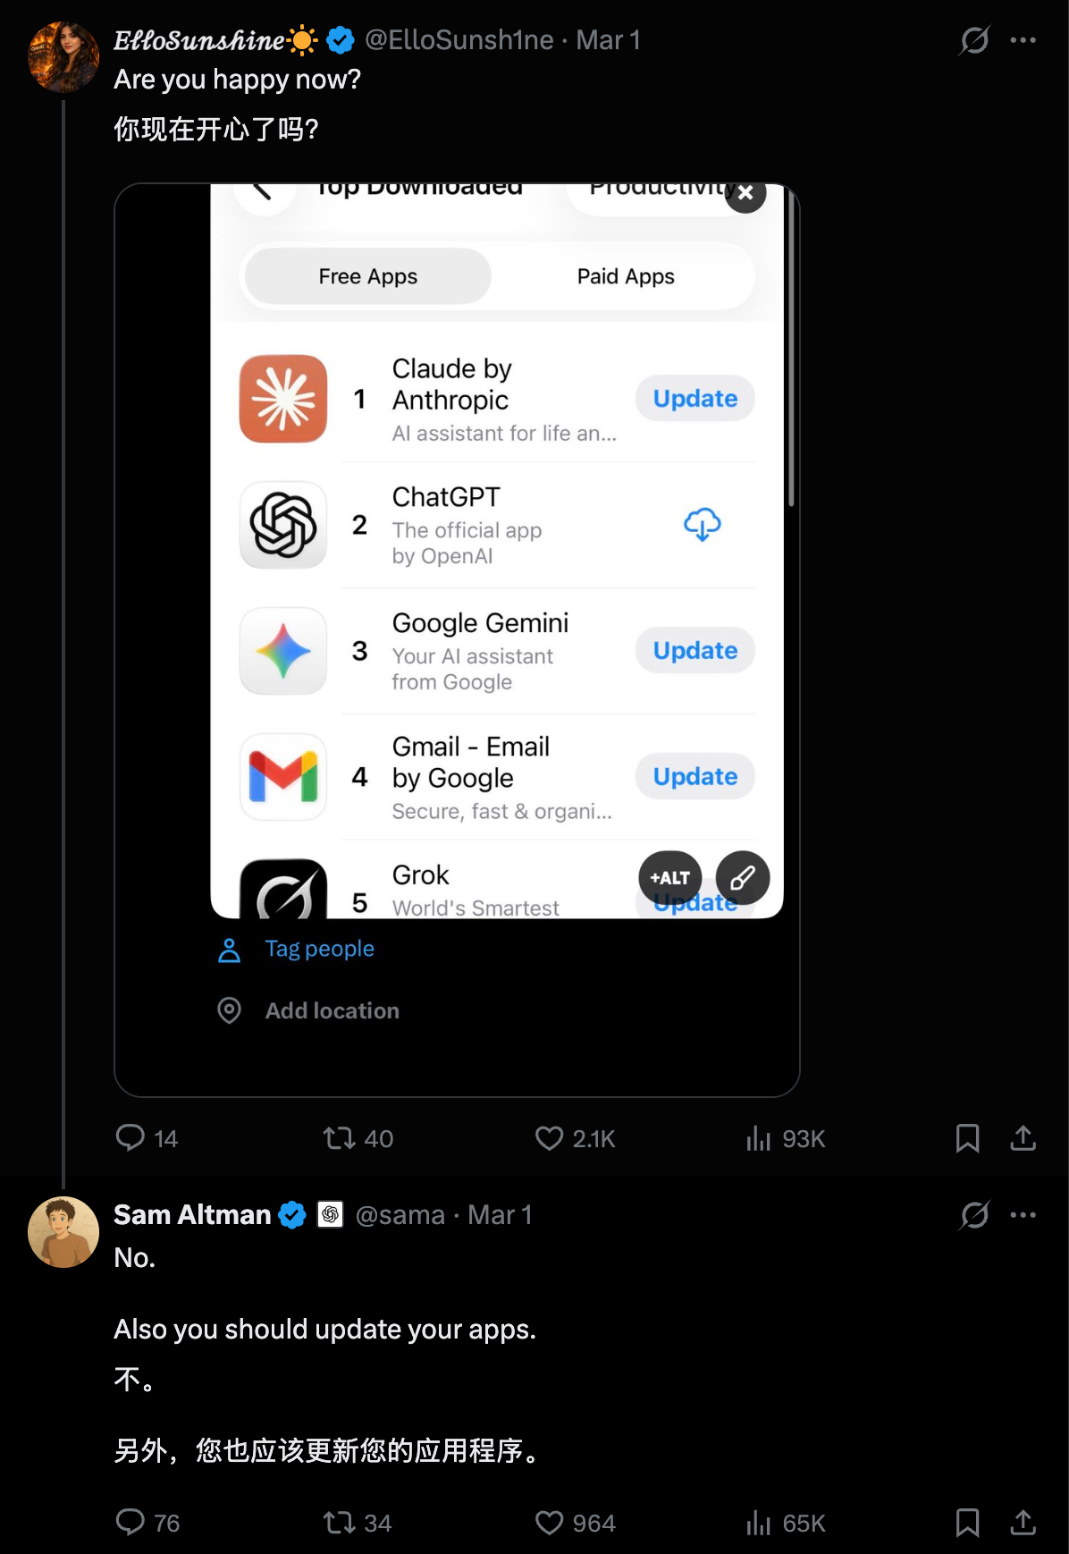Image resolution: width=1069 pixels, height=1554 pixels.
Task: Open Grok icon on ElloSunshine's tweet
Action: click(974, 40)
